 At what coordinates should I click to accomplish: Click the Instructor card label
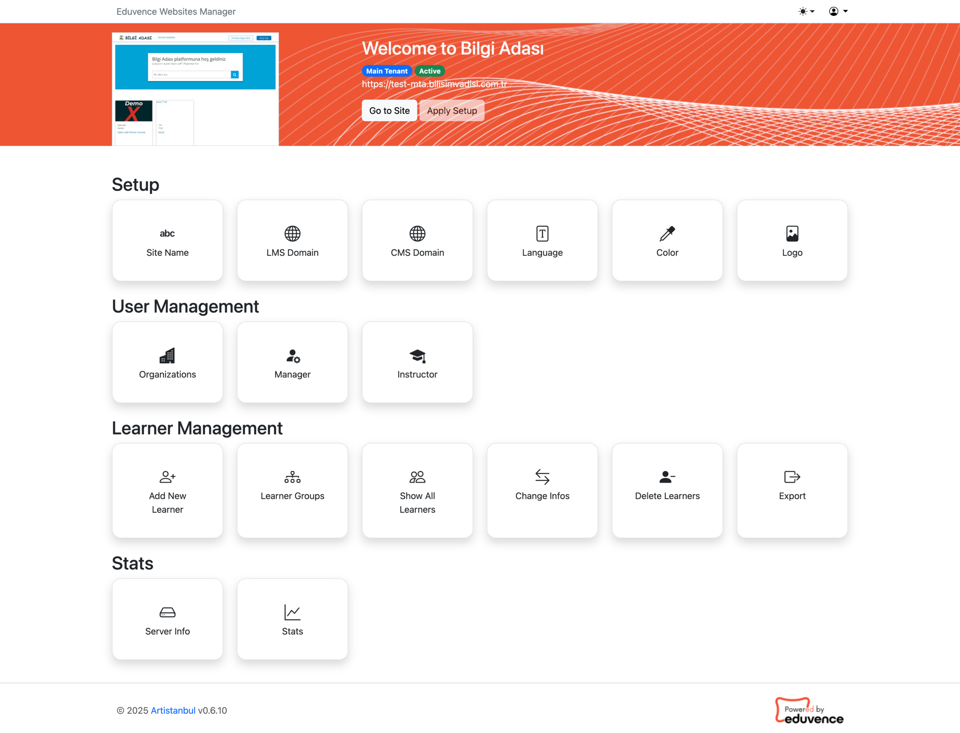[x=417, y=374]
